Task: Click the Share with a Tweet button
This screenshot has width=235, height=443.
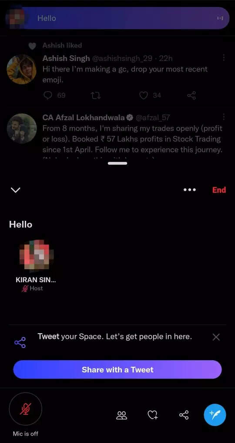Action: point(117,369)
